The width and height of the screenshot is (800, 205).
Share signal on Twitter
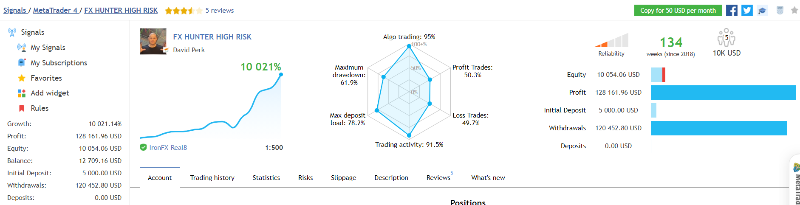[747, 10]
